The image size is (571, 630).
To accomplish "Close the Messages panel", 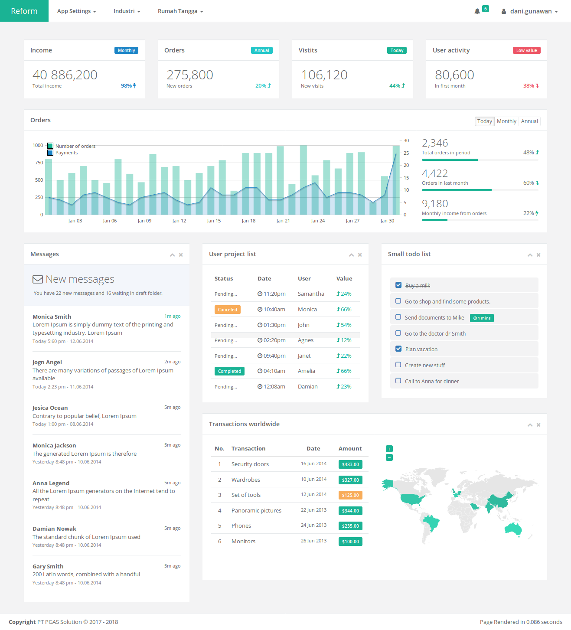I will pyautogui.click(x=181, y=255).
